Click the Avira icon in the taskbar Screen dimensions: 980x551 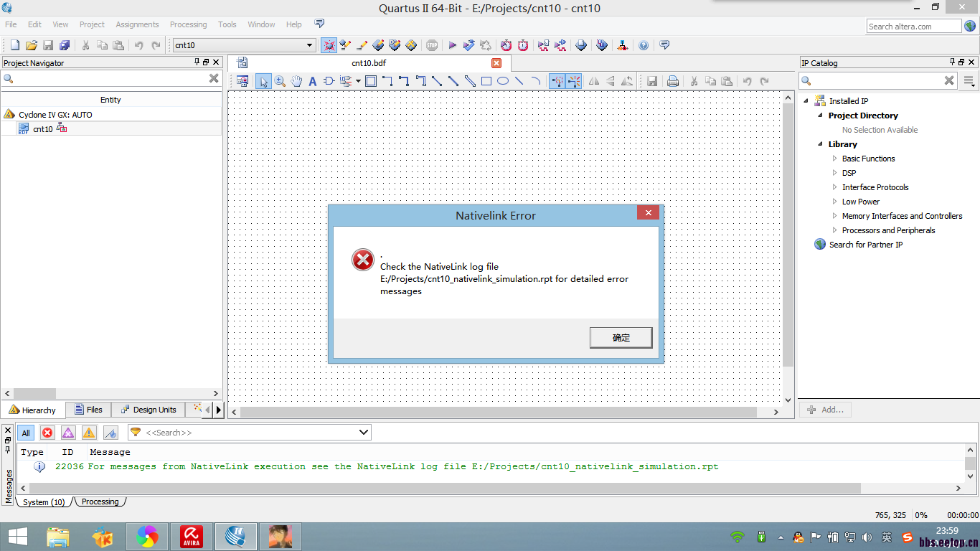tap(191, 536)
